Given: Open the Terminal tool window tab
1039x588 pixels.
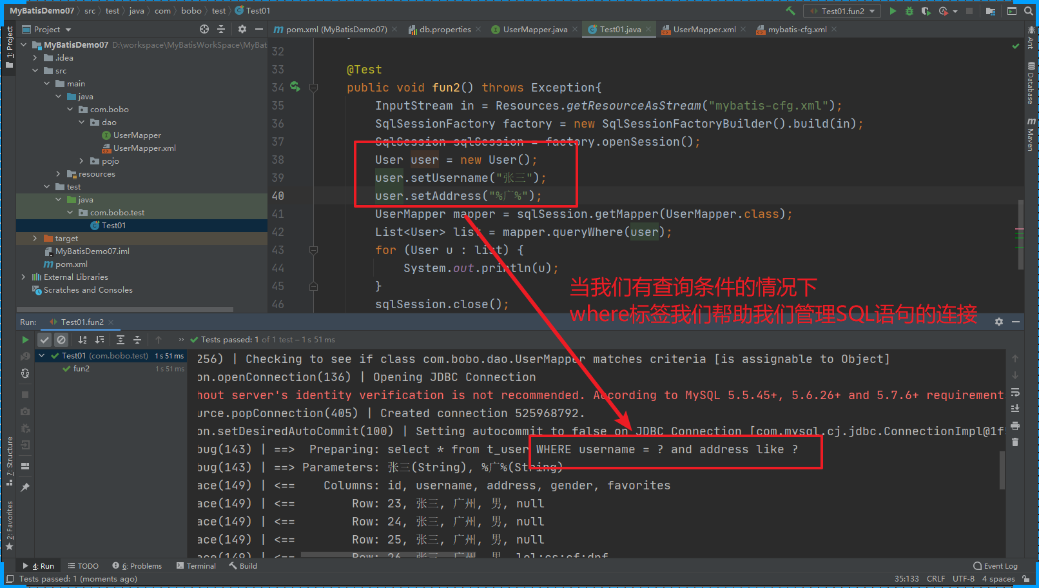Looking at the screenshot, I should point(196,566).
